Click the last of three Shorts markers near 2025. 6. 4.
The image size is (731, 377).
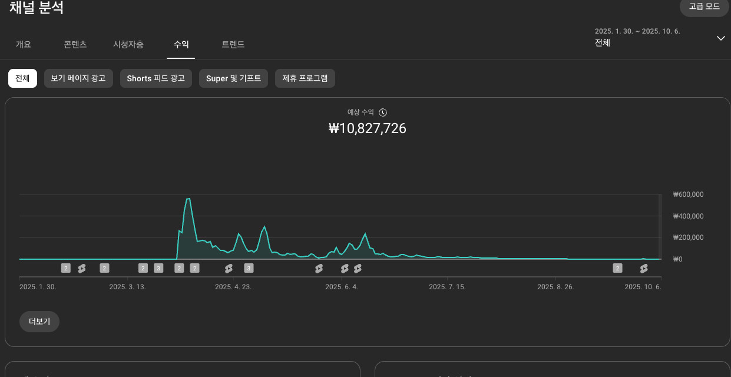click(x=358, y=269)
